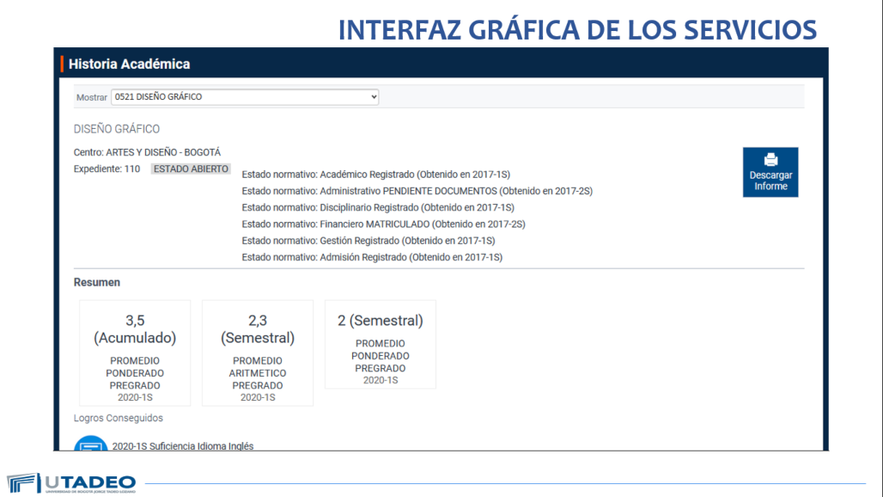Click the blue achievement icon beside Suficiencia Idioma Inglés

[90, 445]
